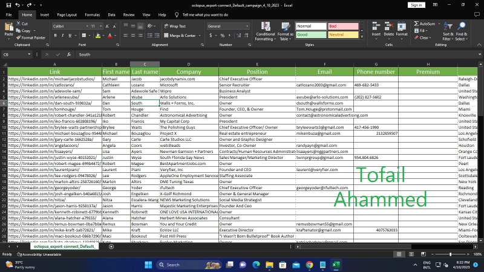This screenshot has width=484, height=272.
Task: Click the Undo arrow icon
Action: pos(18,5)
